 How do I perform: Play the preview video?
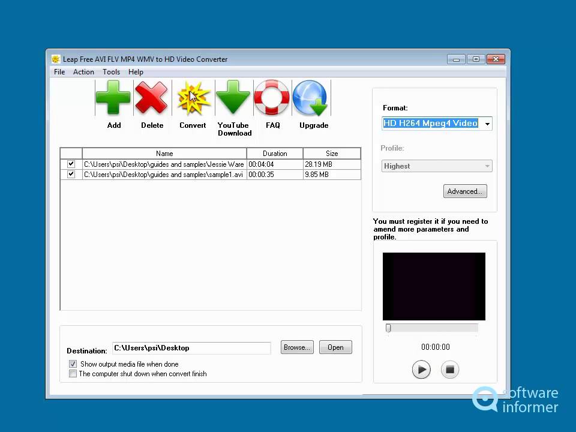[421, 369]
